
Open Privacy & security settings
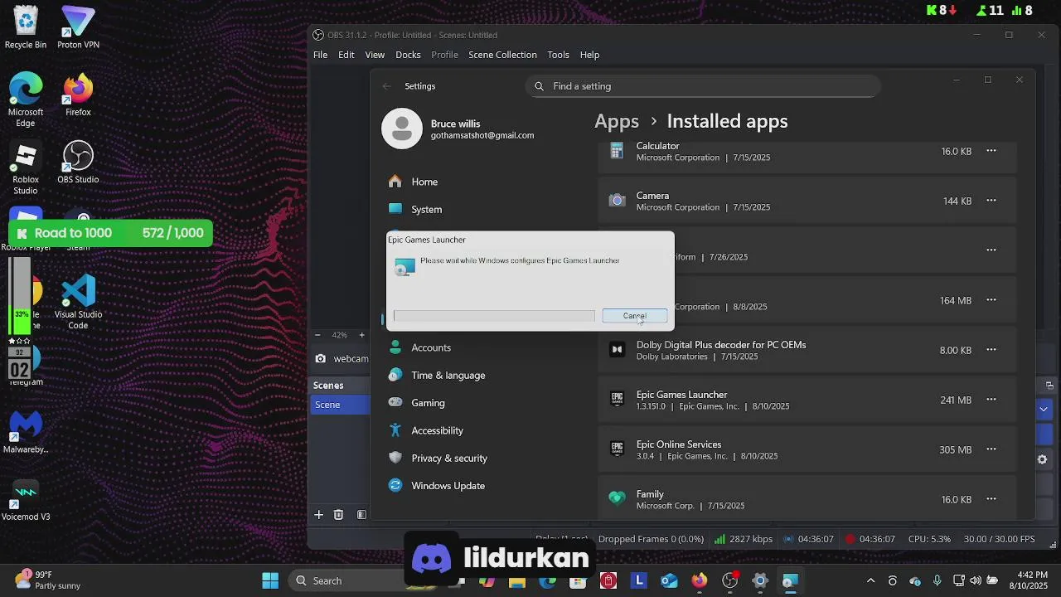click(x=449, y=458)
